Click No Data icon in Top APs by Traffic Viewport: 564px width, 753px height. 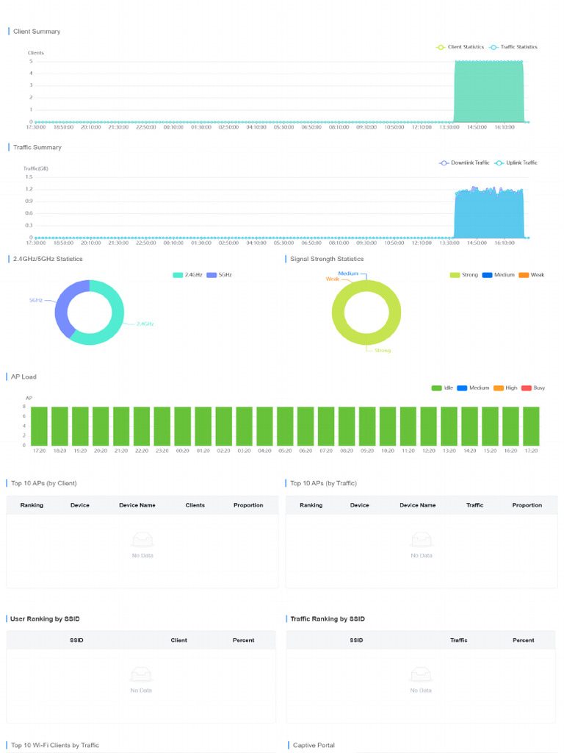[x=422, y=540]
